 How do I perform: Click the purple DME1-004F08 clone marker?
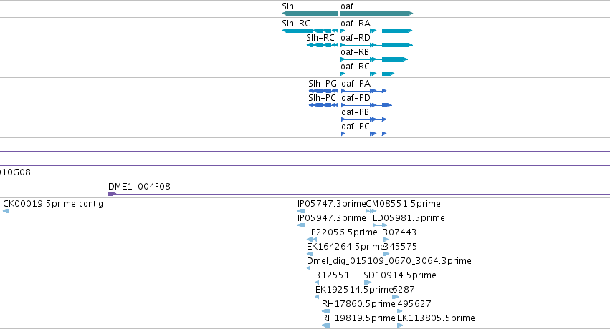(x=112, y=194)
